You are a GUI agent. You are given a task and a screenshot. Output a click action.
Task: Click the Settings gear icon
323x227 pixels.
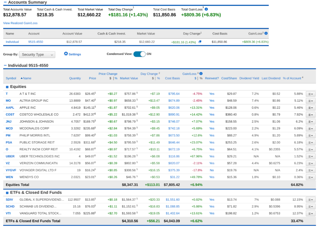(66, 54)
